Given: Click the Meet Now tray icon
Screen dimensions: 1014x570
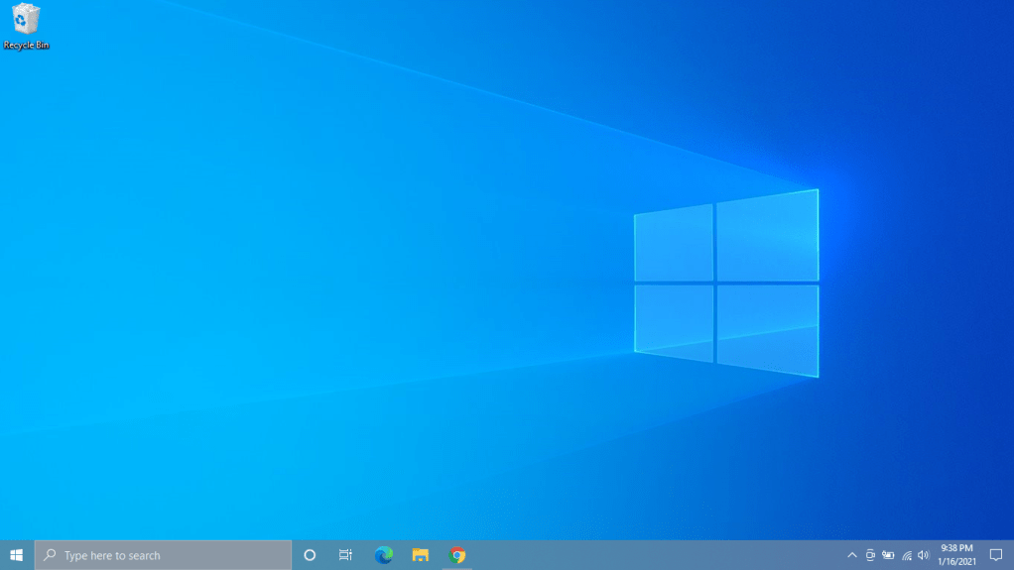Looking at the screenshot, I should click(870, 555).
